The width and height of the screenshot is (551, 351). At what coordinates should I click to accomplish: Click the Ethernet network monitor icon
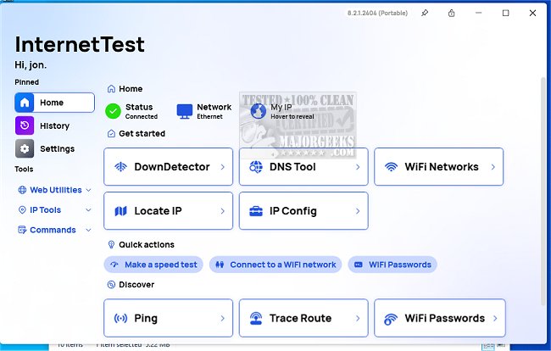(x=185, y=111)
